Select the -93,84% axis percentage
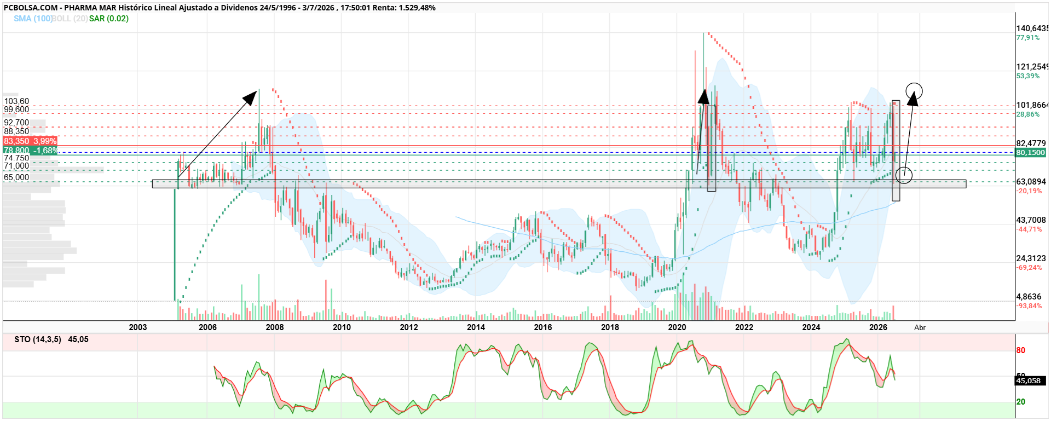Image resolution: width=1051 pixels, height=421 pixels. [1029, 306]
